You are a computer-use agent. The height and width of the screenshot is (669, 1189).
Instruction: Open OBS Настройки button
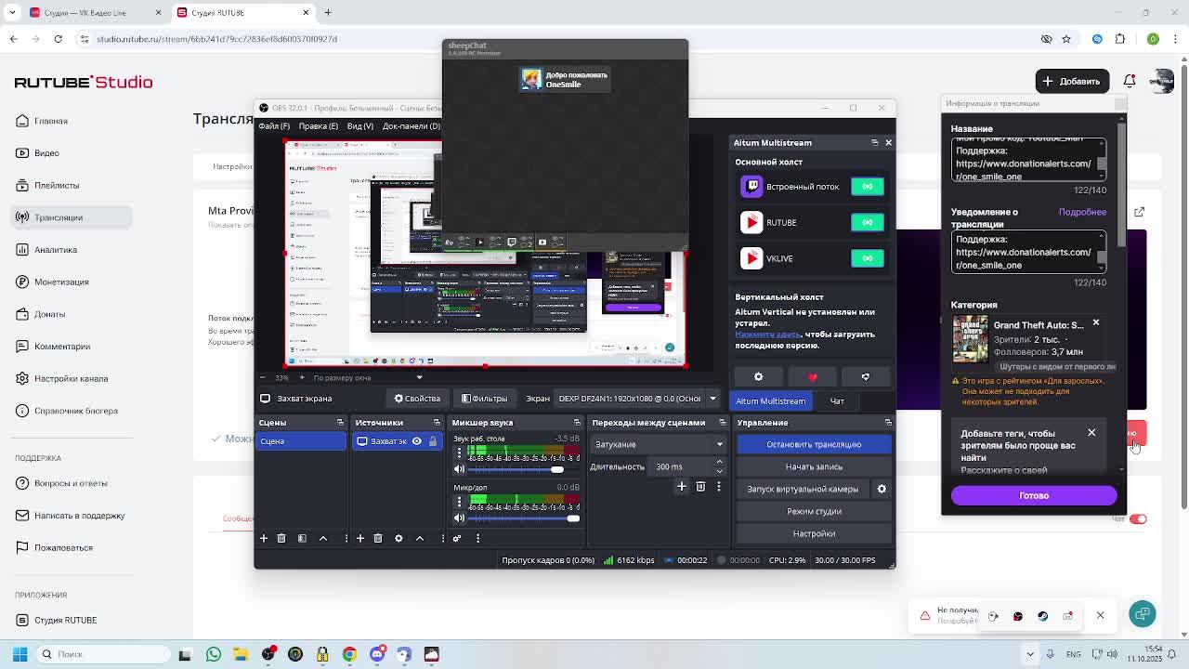click(x=814, y=533)
